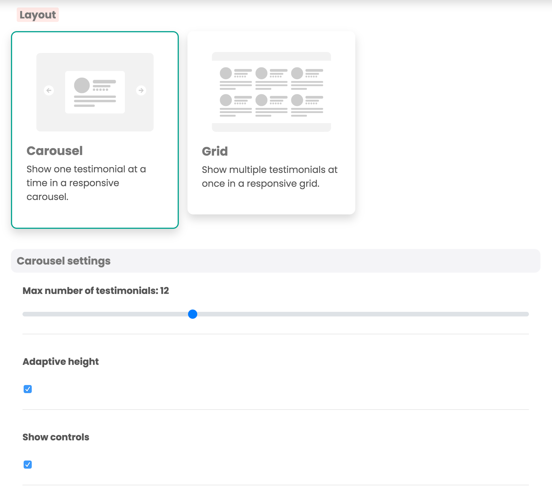Click the avatar circle in the Carousel preview
The width and height of the screenshot is (552, 498).
(82, 85)
